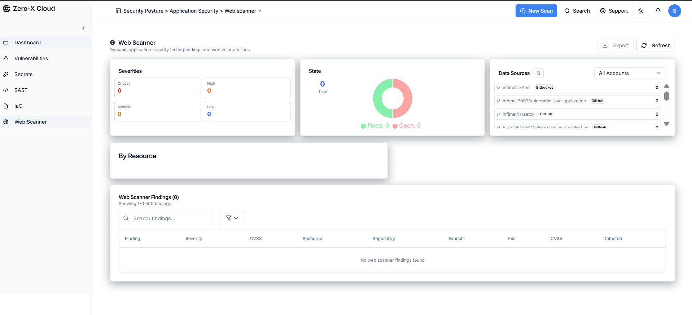Toggle the Fixed: 0 legend item
Screen dimensions: 692x315
pyautogui.click(x=375, y=126)
